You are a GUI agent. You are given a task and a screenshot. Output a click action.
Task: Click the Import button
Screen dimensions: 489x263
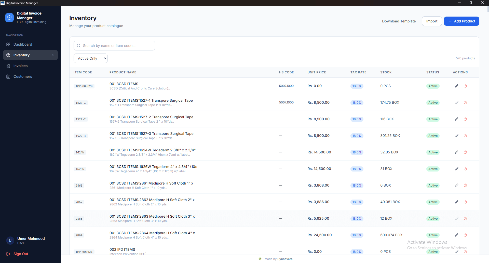click(x=432, y=21)
